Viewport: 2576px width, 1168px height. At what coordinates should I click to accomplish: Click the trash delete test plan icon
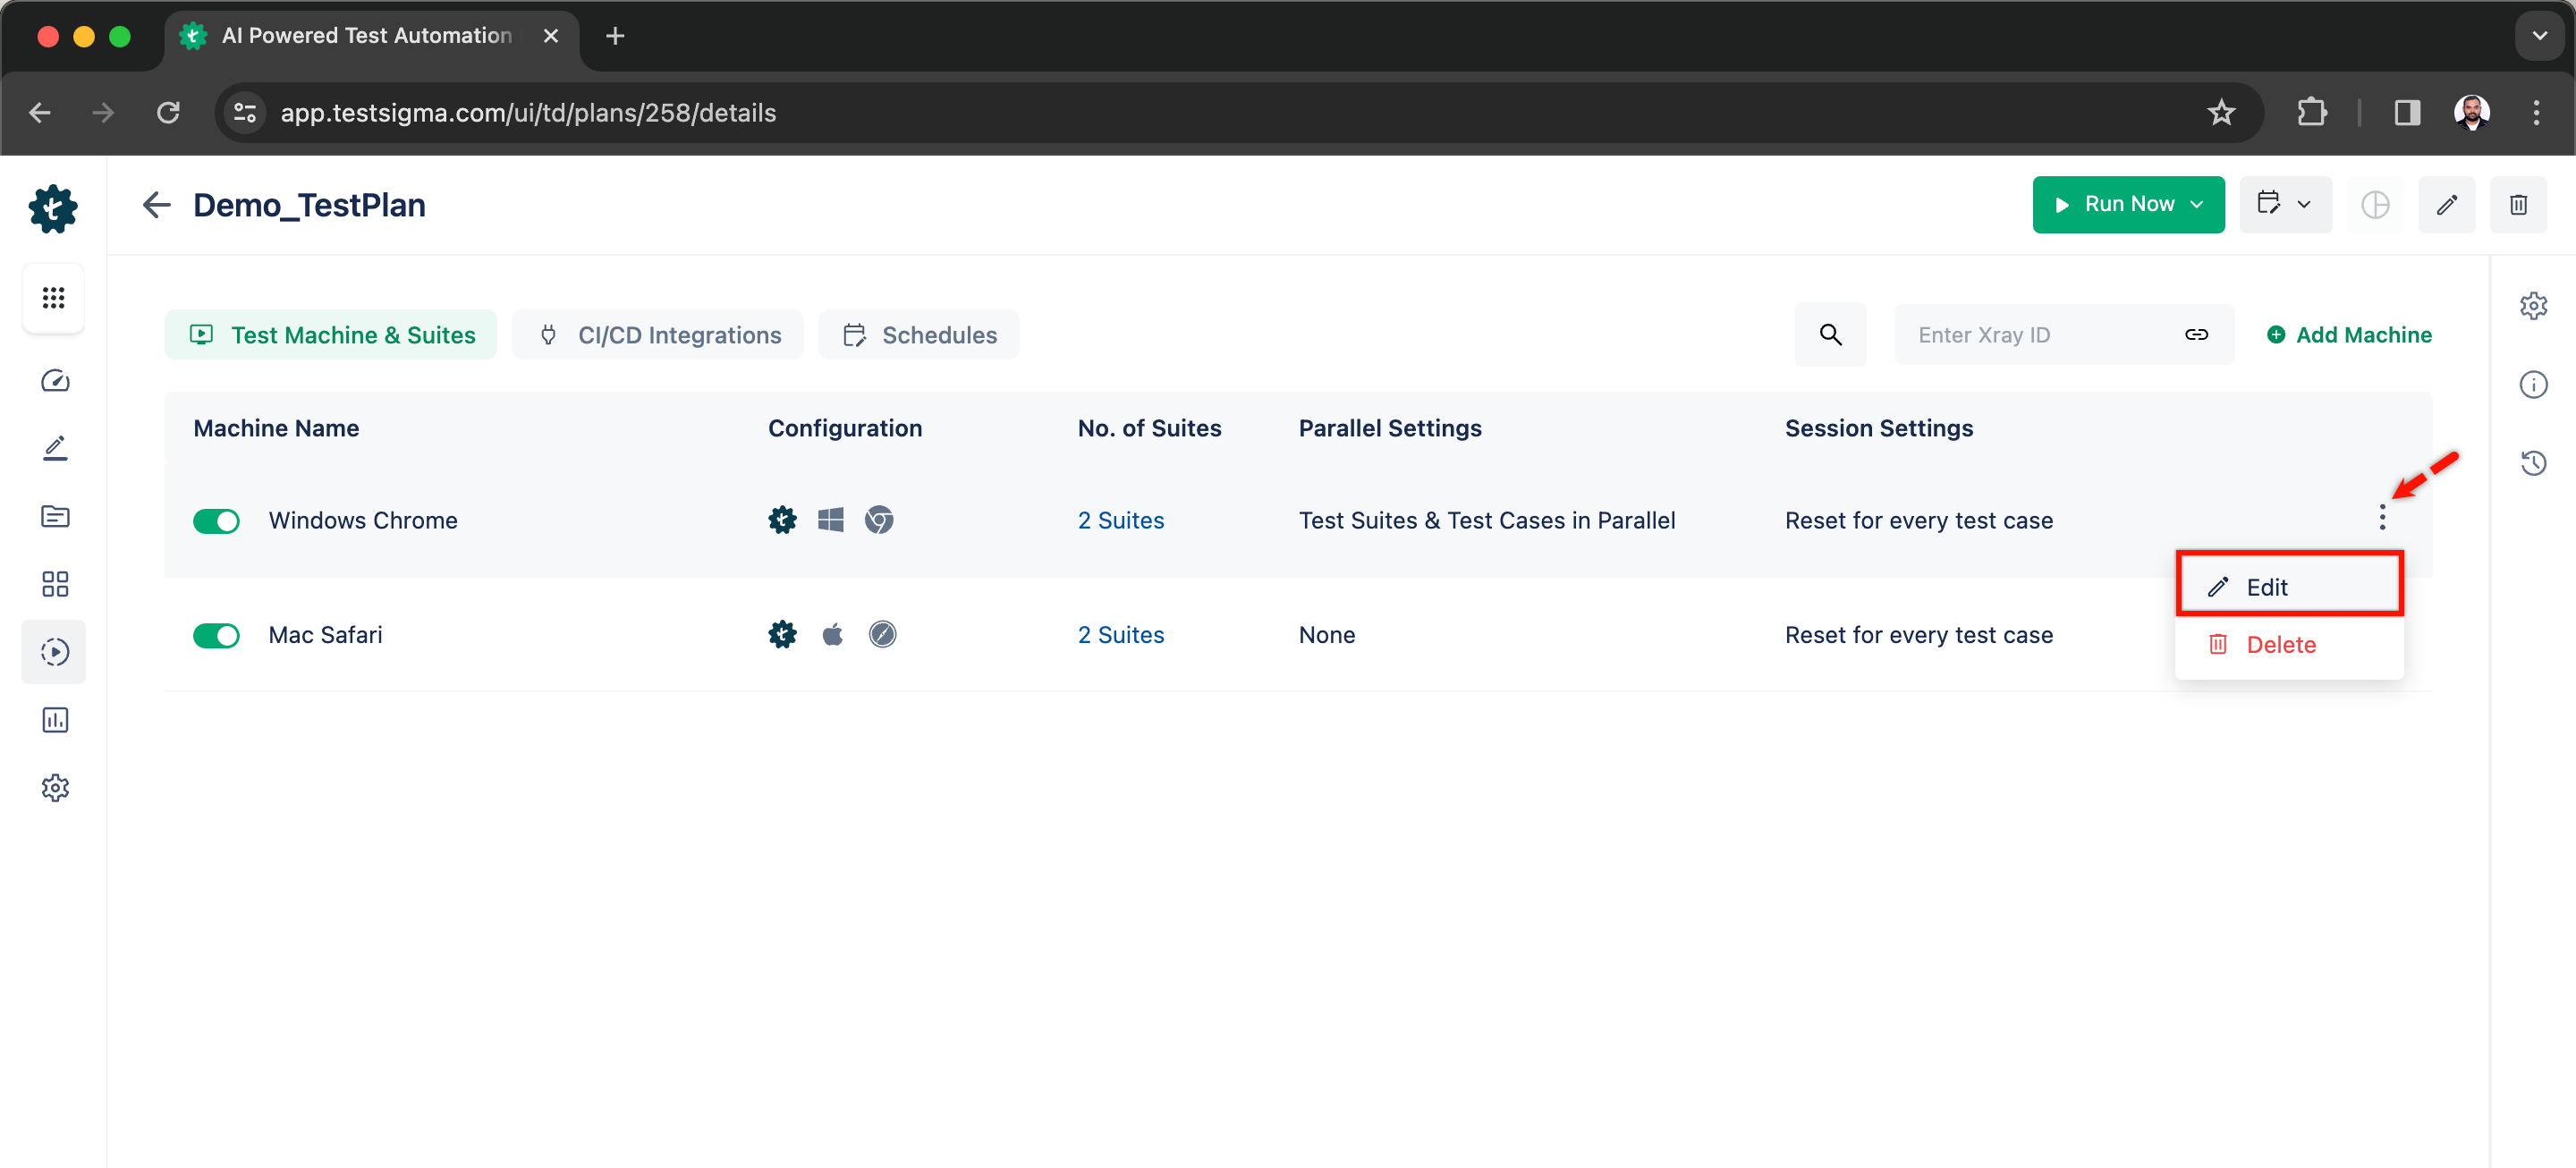(x=2518, y=205)
